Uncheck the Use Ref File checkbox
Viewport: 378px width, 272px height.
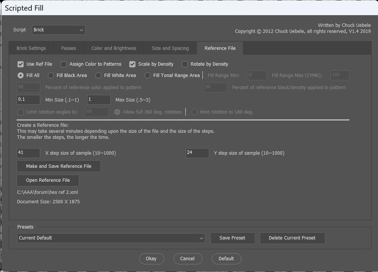tap(20, 64)
